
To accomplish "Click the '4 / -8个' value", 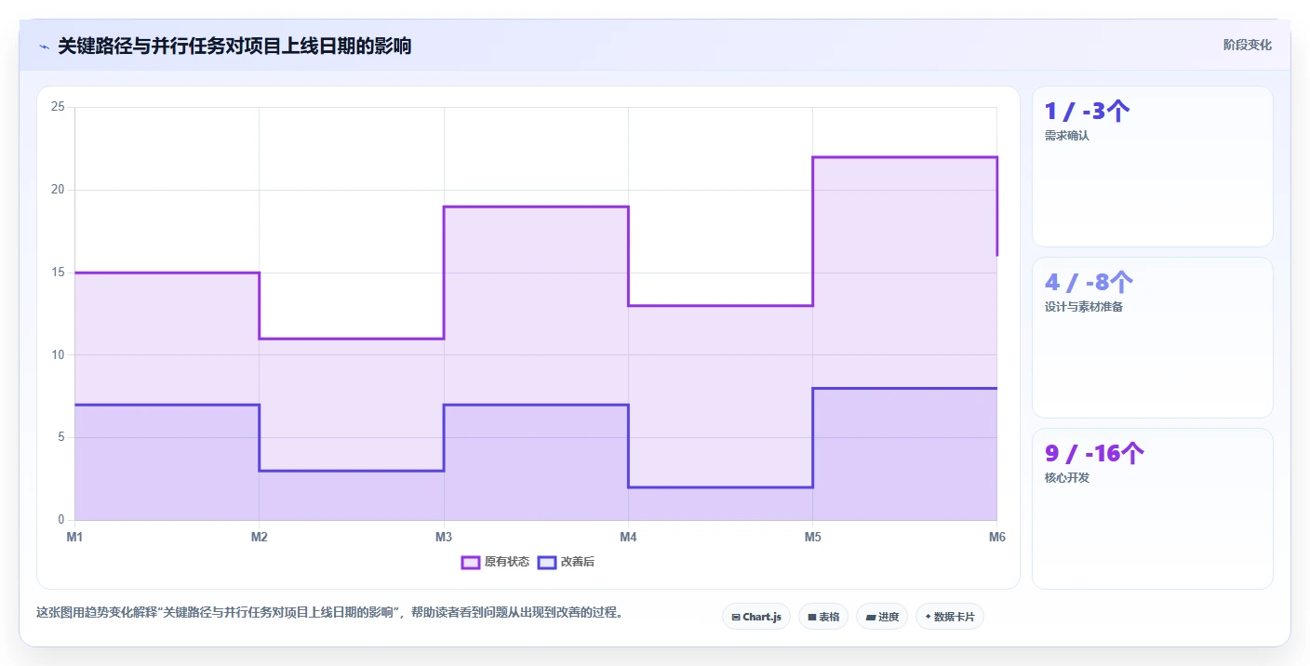I will tap(1089, 283).
